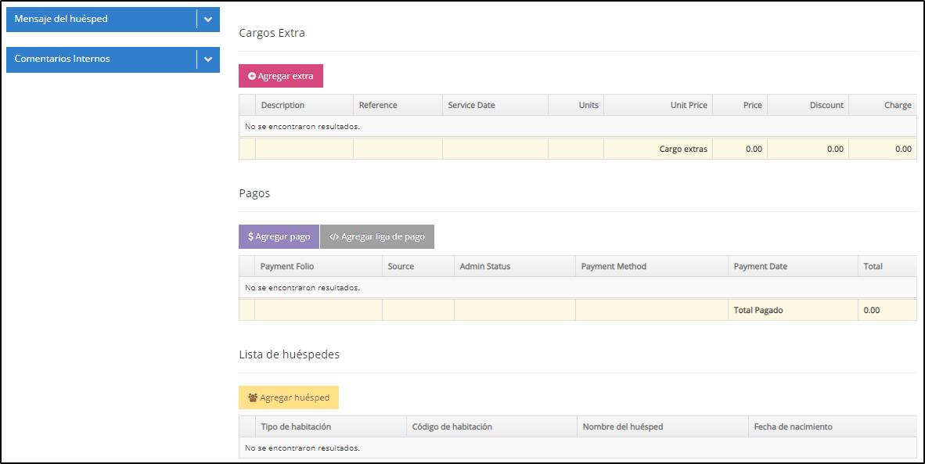Viewport: 925px width, 464px height.
Task: Click the Agregar liga de pago button
Action: (x=377, y=236)
